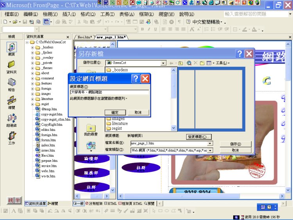Switch to the Navi.htm document tab
This screenshot has width=293, height=220.
pos(84,37)
